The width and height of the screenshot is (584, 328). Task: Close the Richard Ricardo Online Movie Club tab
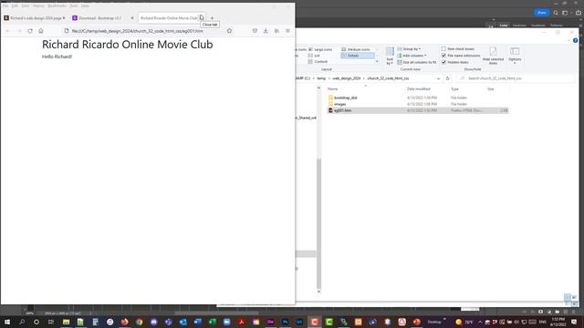coord(201,17)
